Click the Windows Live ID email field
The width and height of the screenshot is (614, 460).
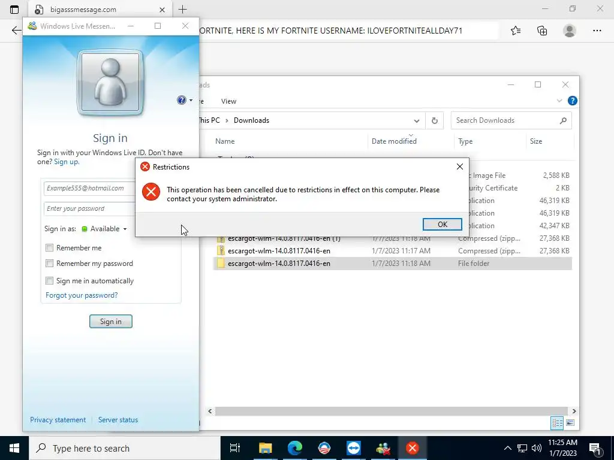coord(90,188)
